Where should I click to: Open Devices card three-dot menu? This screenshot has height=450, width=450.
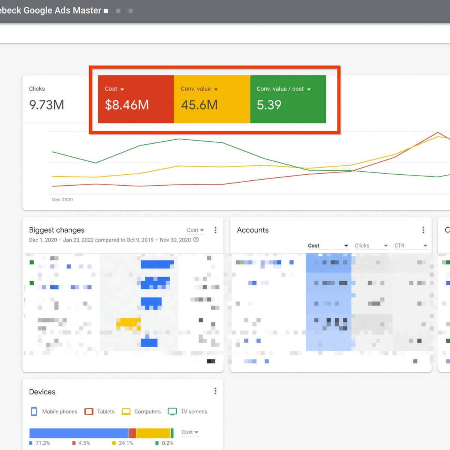tap(215, 391)
